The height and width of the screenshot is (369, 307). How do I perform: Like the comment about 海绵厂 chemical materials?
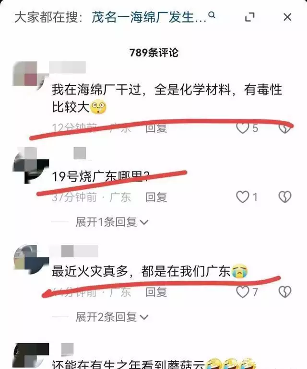click(243, 128)
